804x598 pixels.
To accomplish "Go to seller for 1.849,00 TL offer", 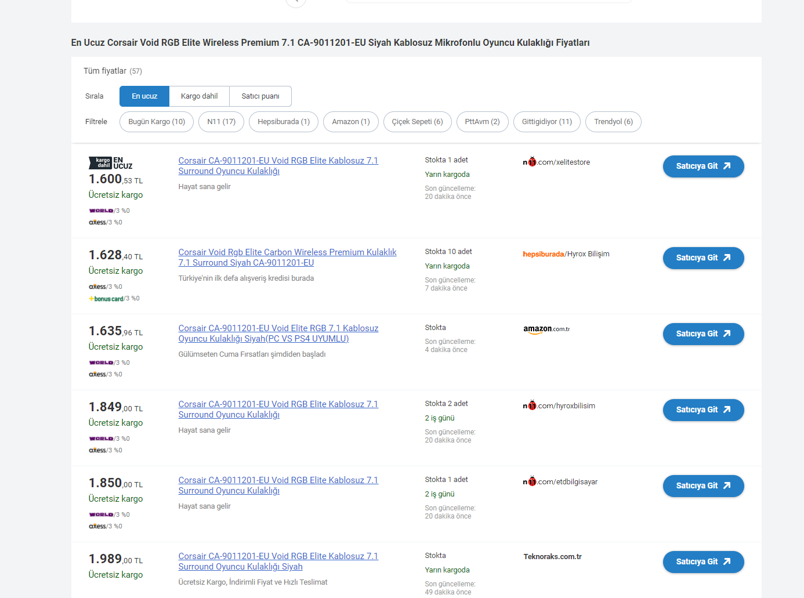I will [703, 410].
